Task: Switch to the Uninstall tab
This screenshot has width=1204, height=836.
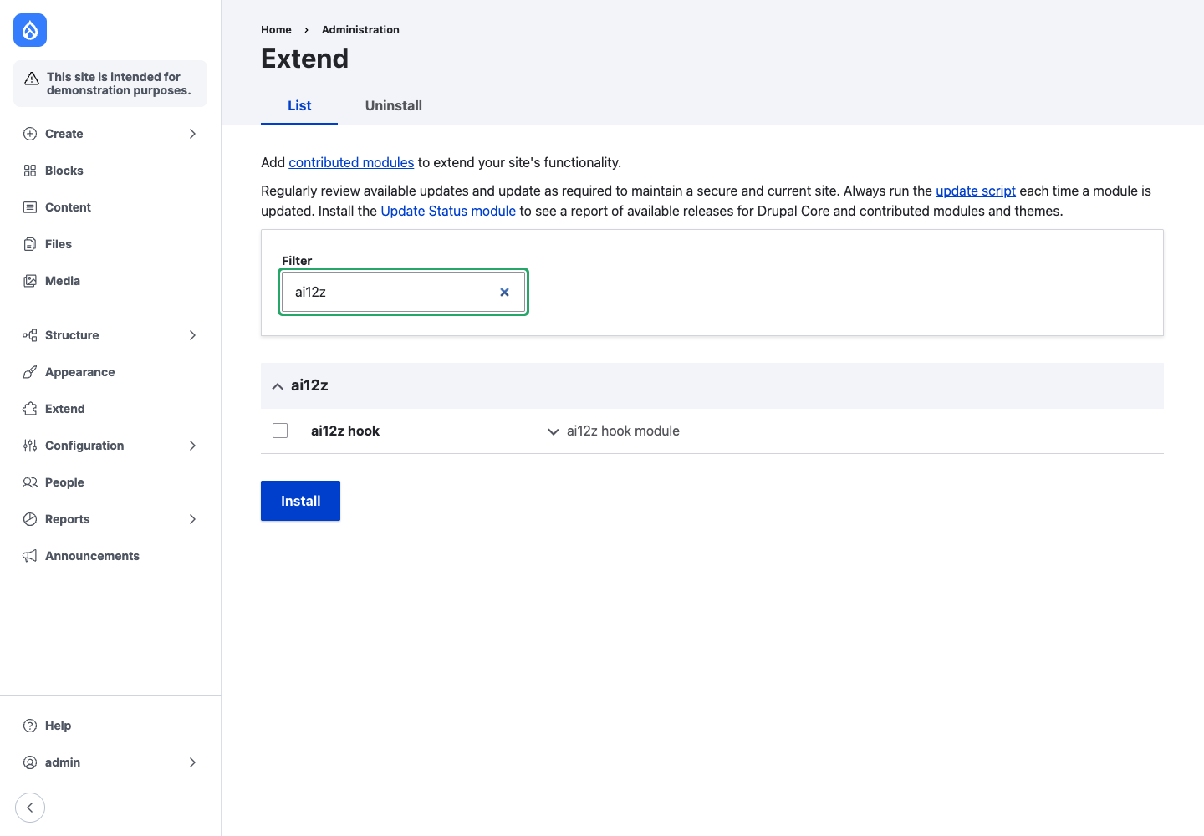Action: tap(394, 105)
